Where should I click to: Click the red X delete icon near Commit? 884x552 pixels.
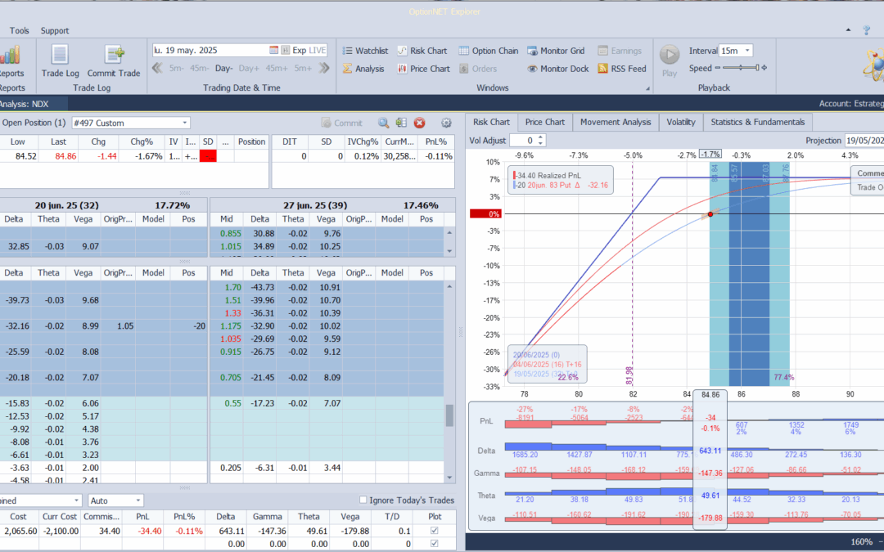(x=419, y=123)
